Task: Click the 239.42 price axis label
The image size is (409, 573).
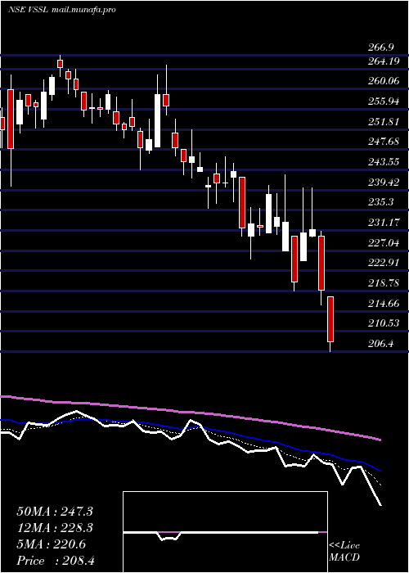Action: [x=384, y=182]
